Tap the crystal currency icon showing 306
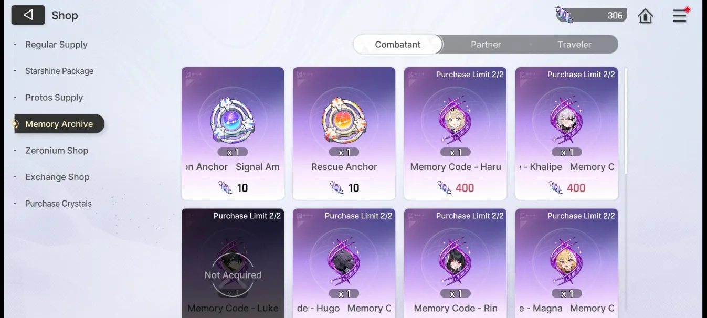This screenshot has height=318, width=707. [x=565, y=15]
